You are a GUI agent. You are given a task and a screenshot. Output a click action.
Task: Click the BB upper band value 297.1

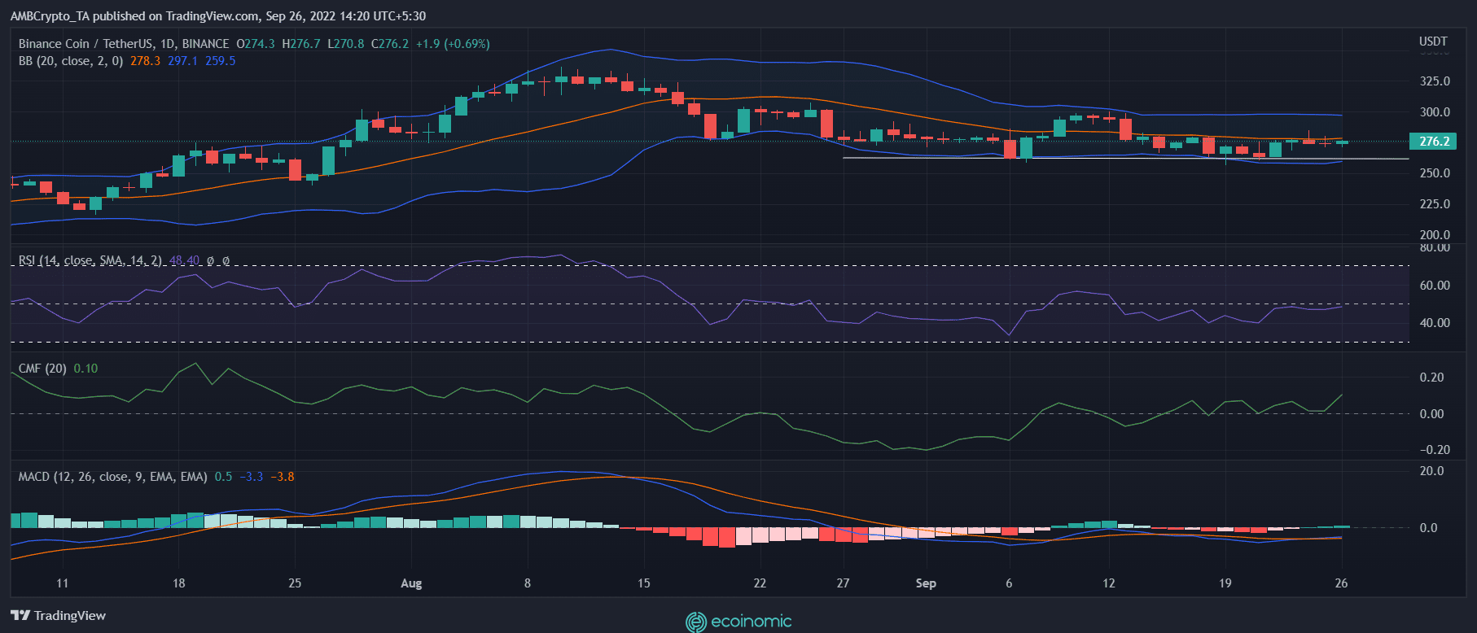(x=182, y=61)
